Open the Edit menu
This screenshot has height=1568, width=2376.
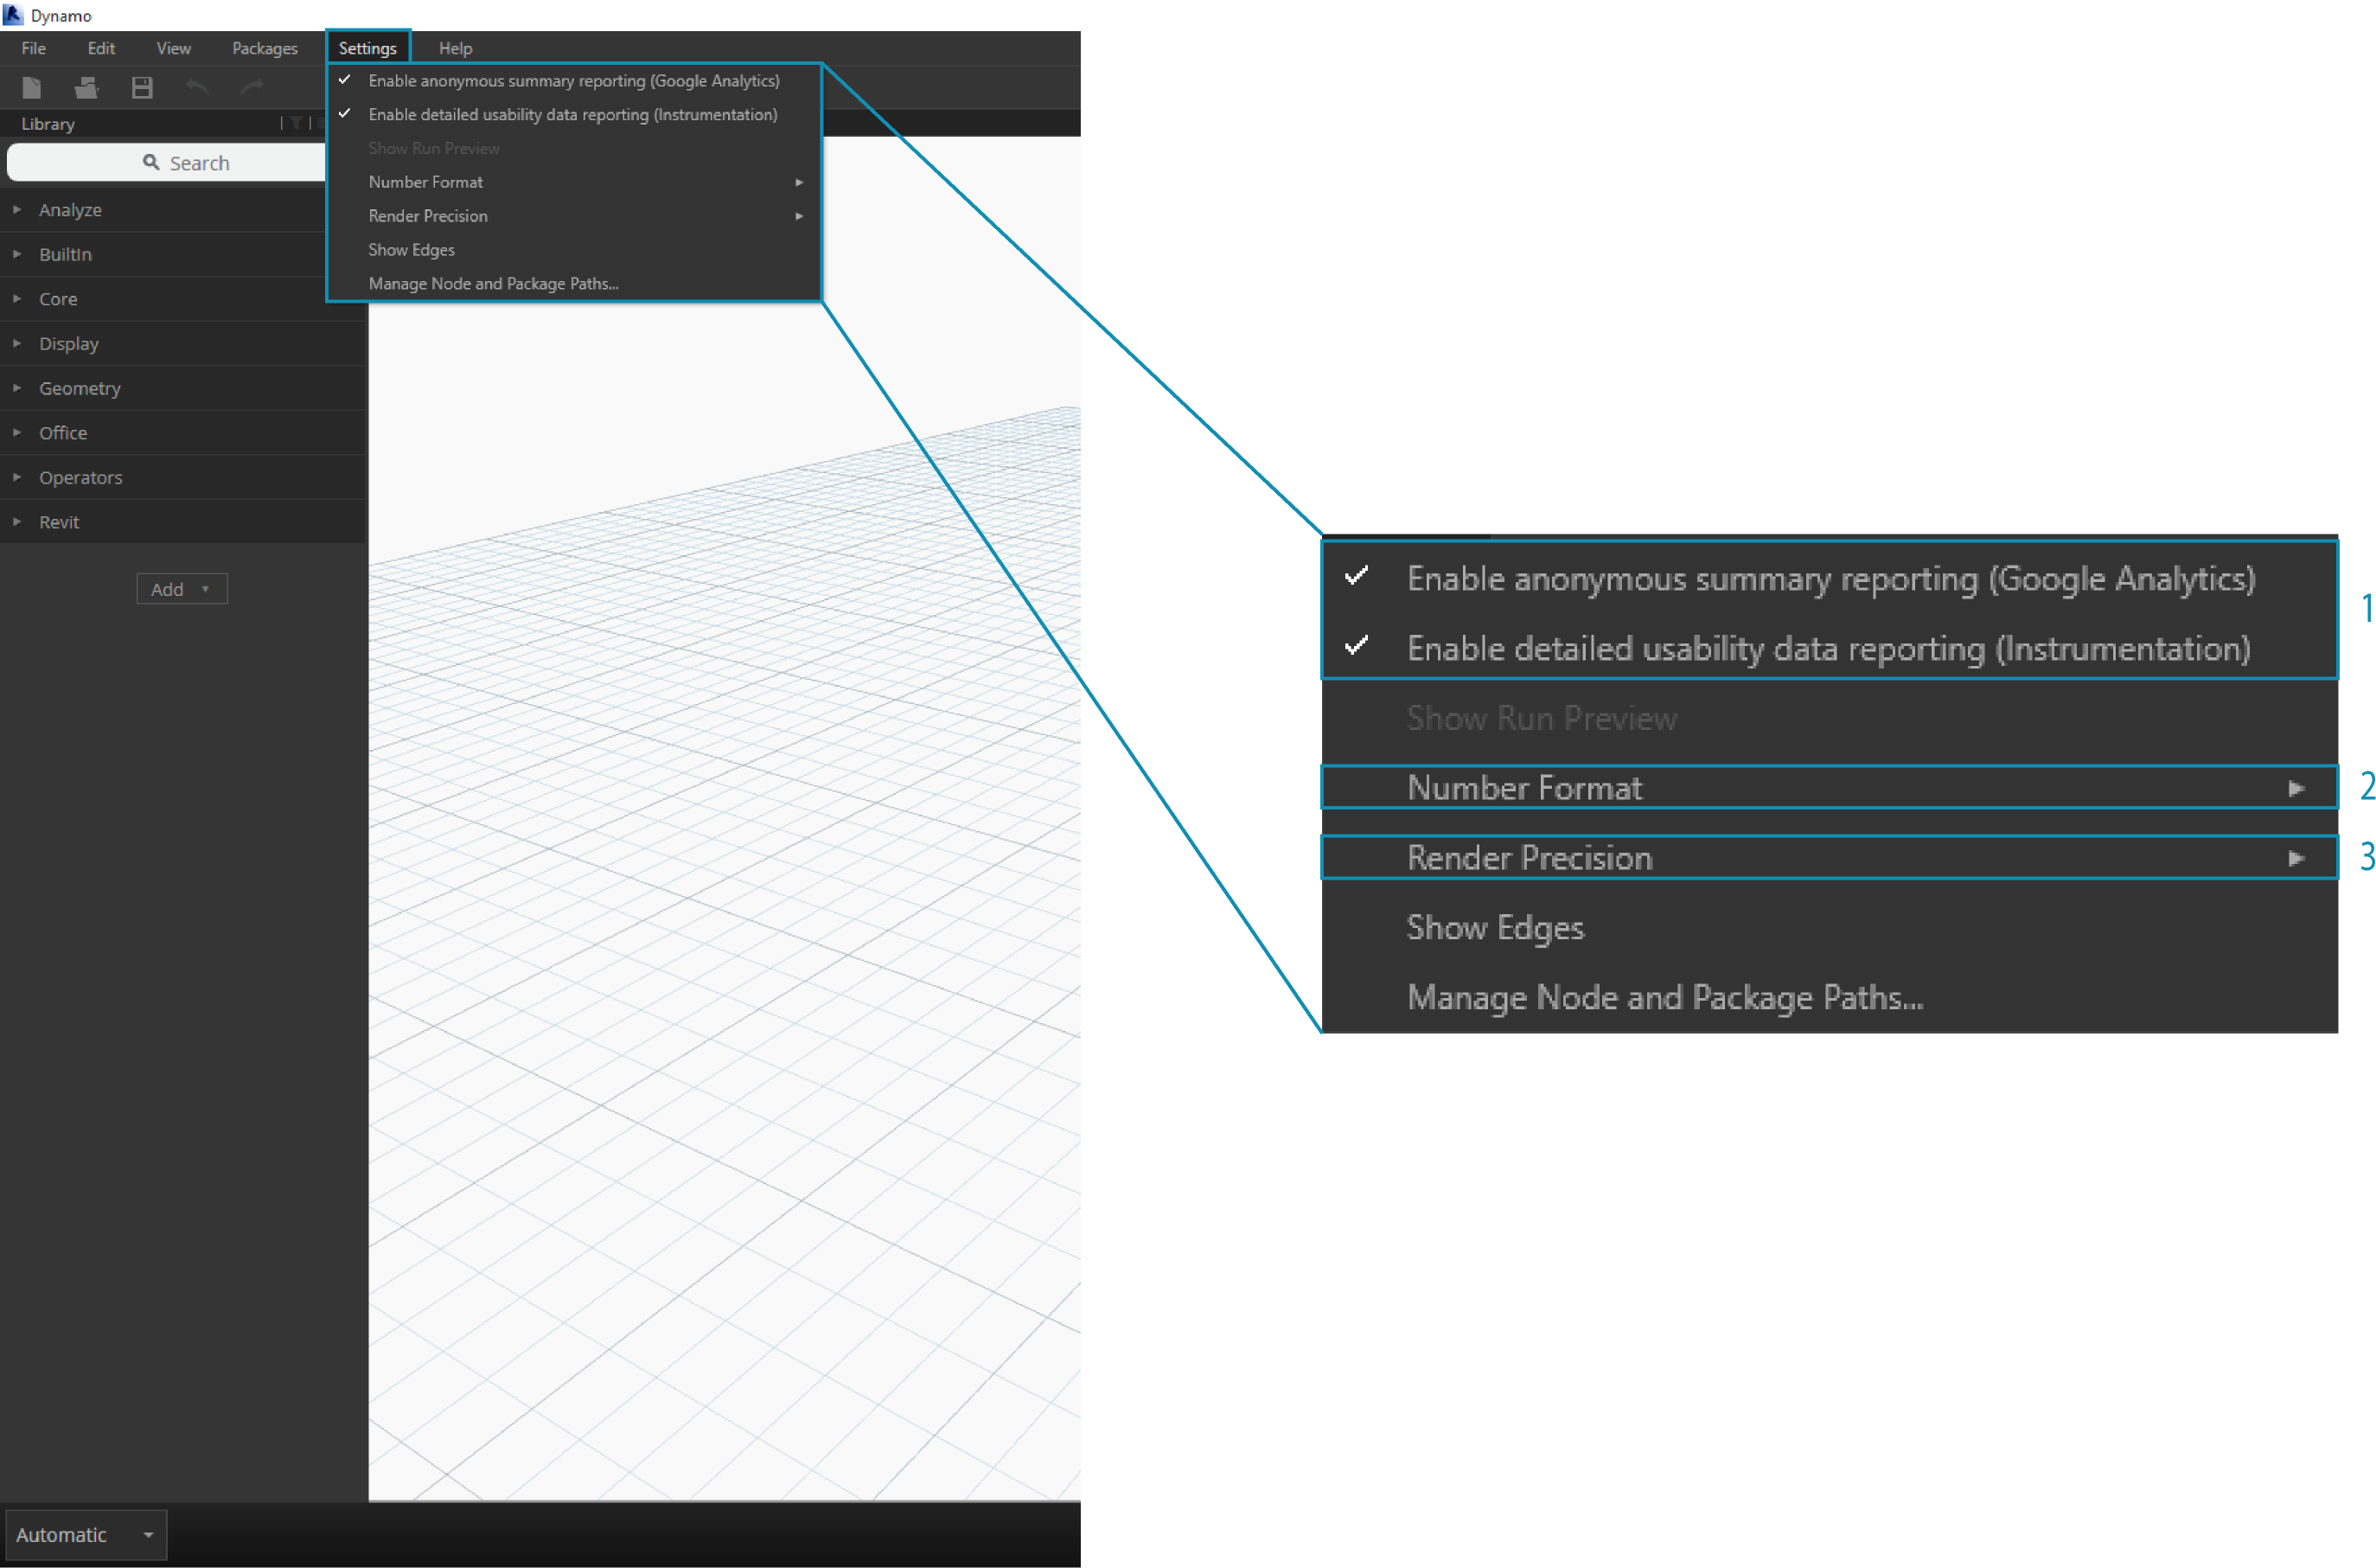point(101,48)
